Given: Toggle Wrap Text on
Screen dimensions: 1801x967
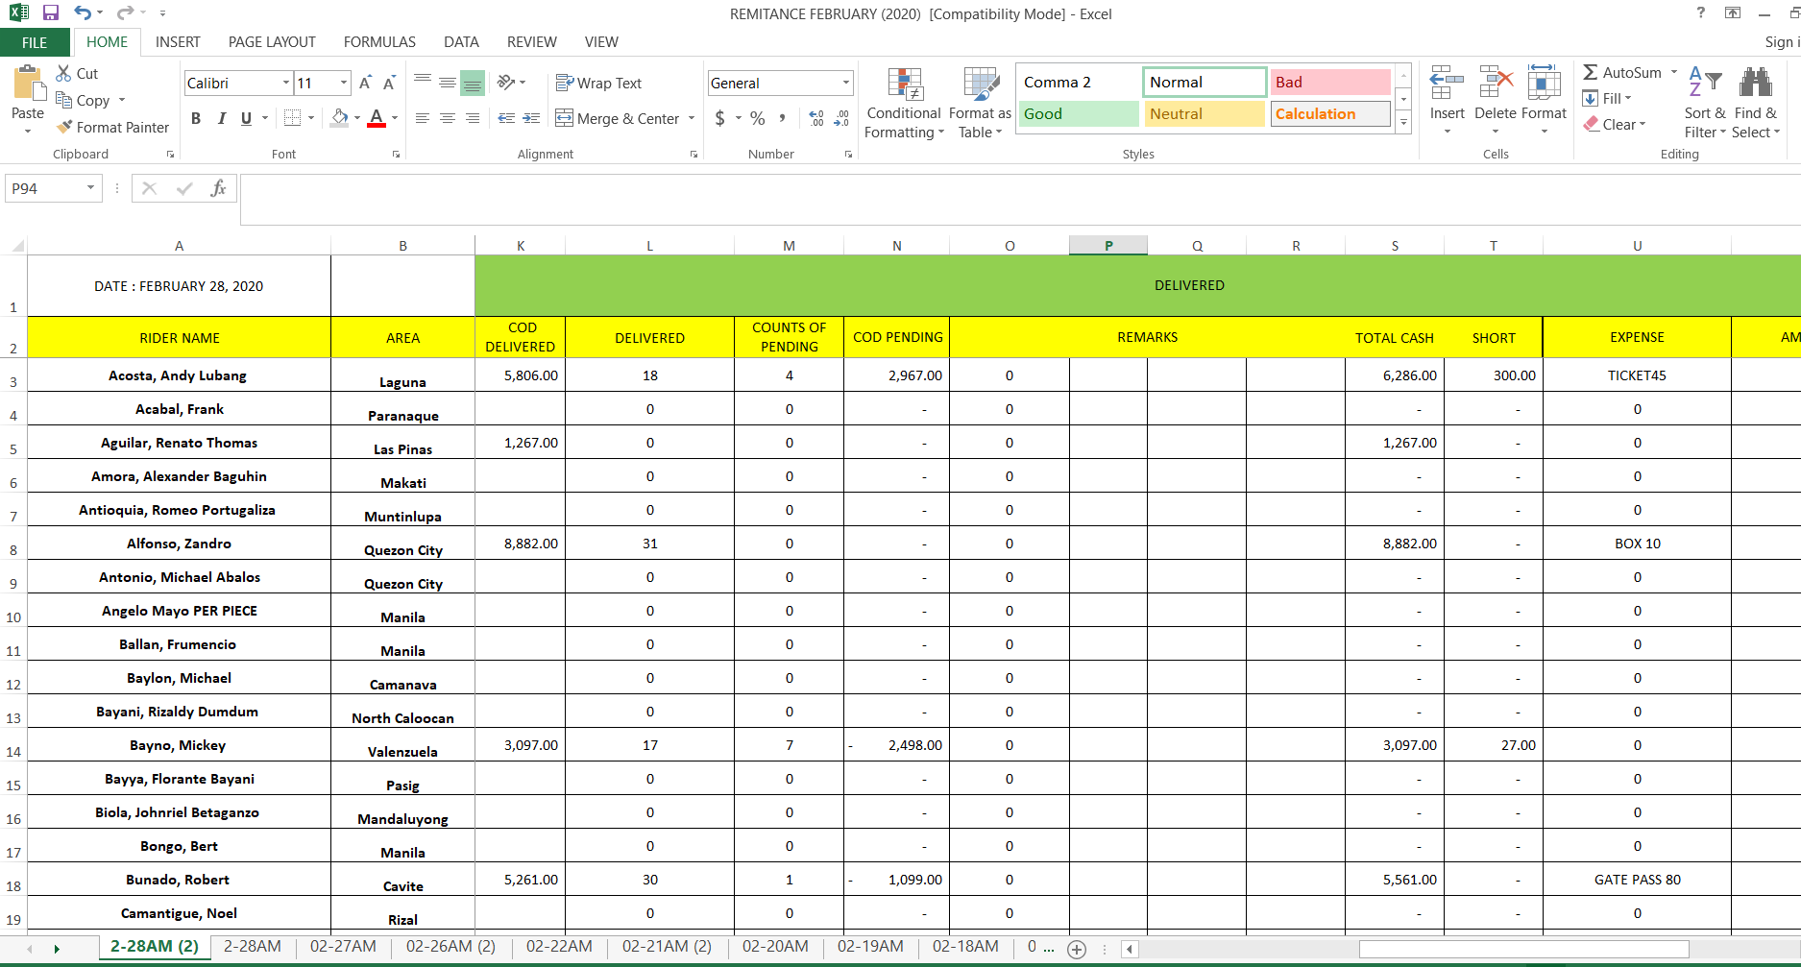Looking at the screenshot, I should [599, 84].
